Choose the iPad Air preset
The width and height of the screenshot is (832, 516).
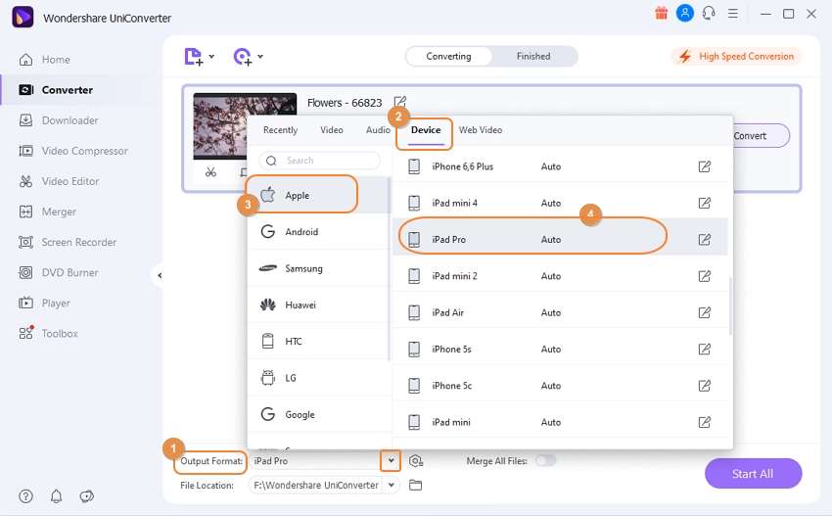tap(560, 312)
